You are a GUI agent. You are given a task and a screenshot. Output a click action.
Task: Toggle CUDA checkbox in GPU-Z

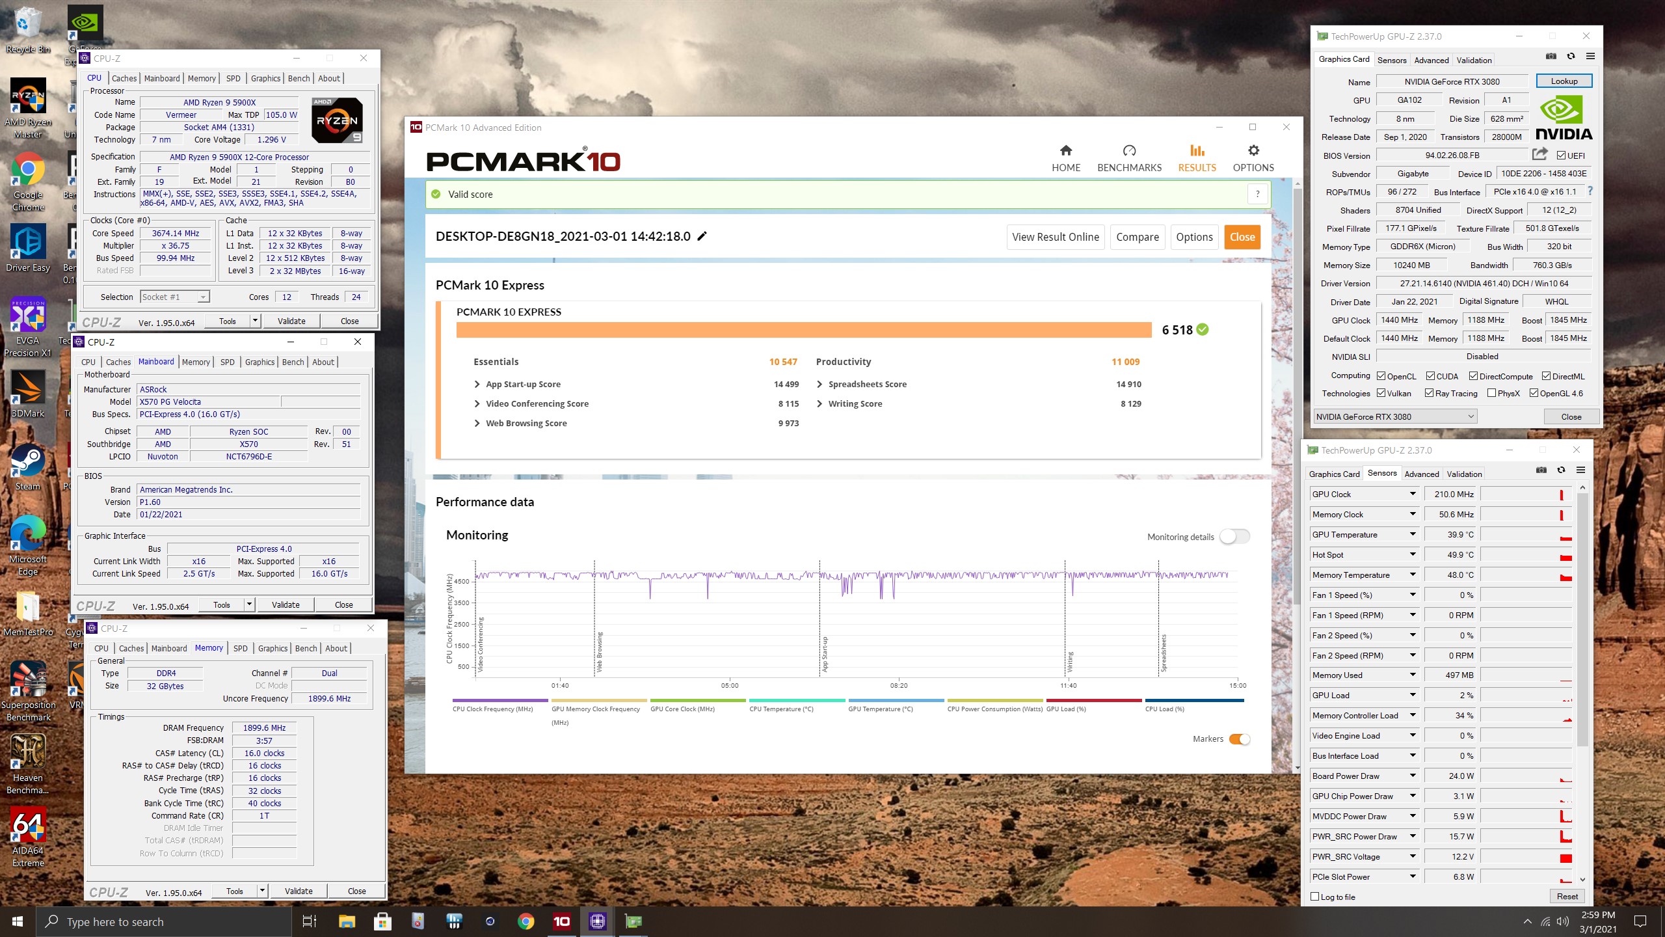tap(1431, 376)
